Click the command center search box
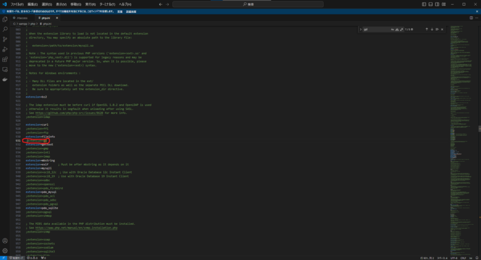The height and width of the screenshot is (260, 481). [248, 4]
